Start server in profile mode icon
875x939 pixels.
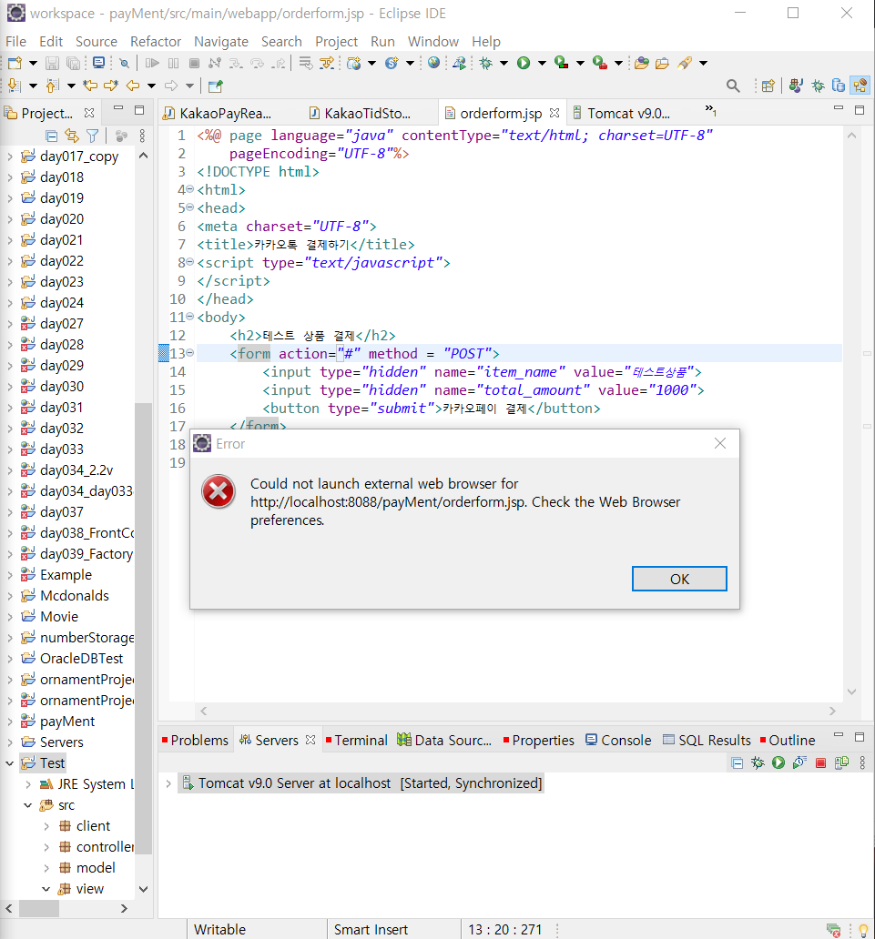(799, 762)
